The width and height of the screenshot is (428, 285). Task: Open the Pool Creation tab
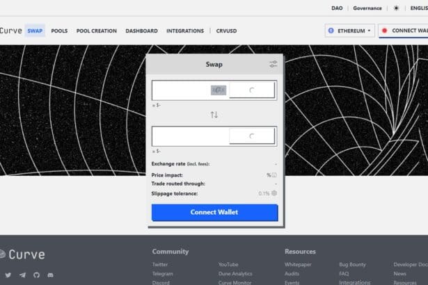pyautogui.click(x=97, y=31)
